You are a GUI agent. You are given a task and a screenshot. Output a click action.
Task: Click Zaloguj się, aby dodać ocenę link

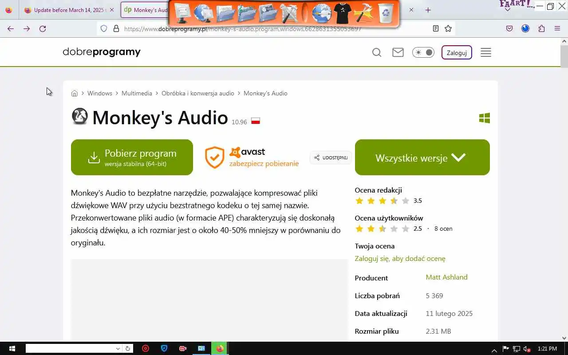click(x=400, y=258)
